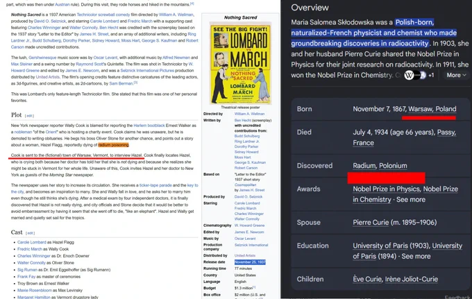472x299 pixels.
Task: Open Carole Lombard link in intro paragraph
Action: [104, 21]
